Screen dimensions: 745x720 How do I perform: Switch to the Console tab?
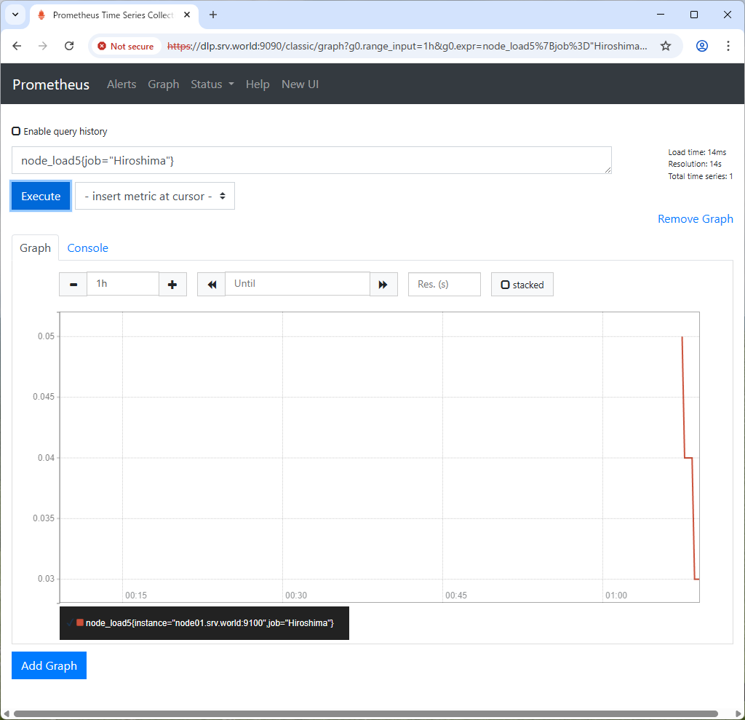click(87, 248)
